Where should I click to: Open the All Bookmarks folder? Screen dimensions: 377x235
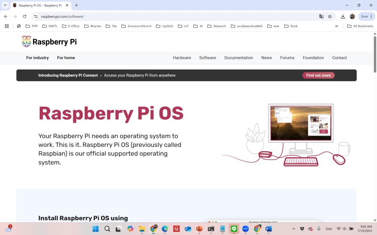pos(360,26)
